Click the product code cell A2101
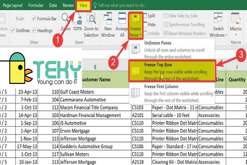247x165 pixels. 141,115
